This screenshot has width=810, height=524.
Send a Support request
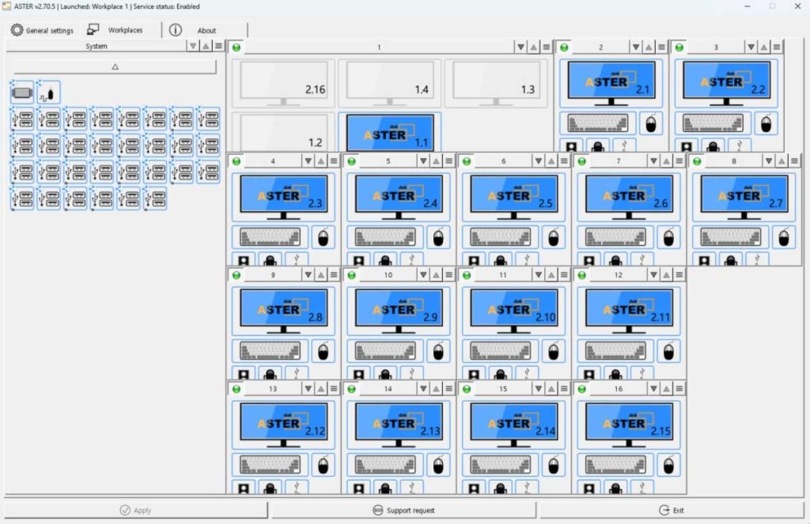point(403,510)
